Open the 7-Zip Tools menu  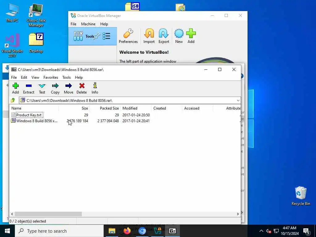[x=66, y=77]
